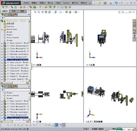The image size is (137, 131).
Task: Toggle link icon in 上视 viewport
Action: click(x=34, y=122)
